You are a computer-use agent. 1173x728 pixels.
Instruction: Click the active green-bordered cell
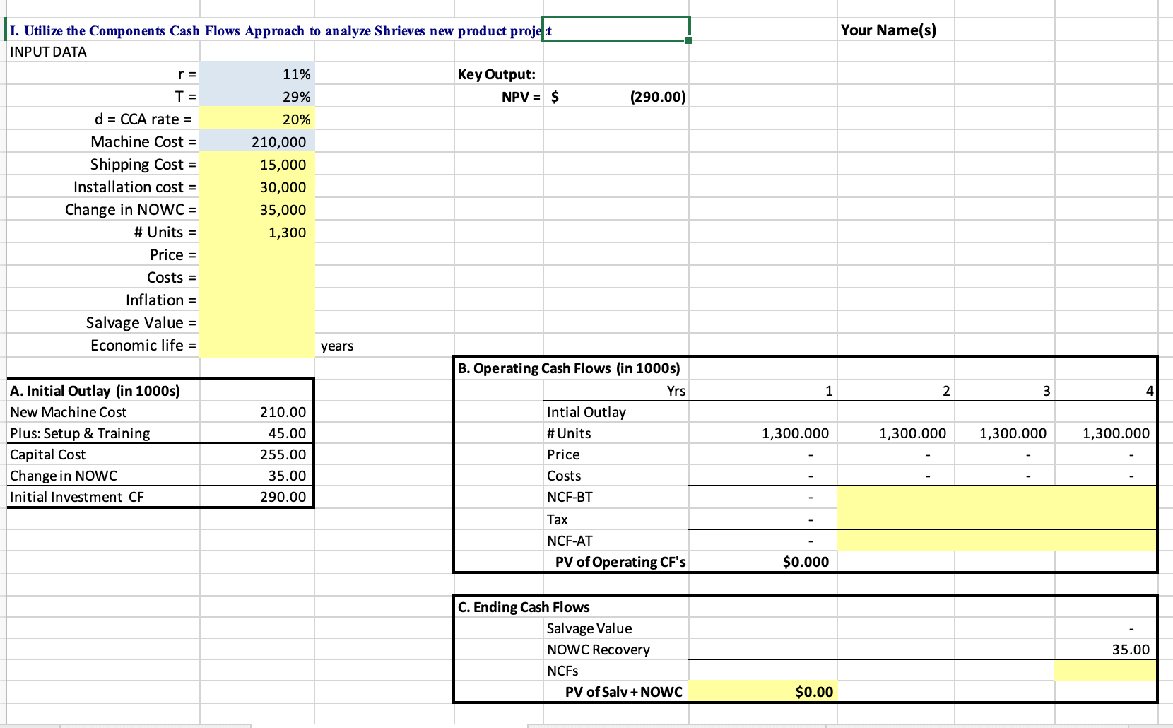[616, 30]
